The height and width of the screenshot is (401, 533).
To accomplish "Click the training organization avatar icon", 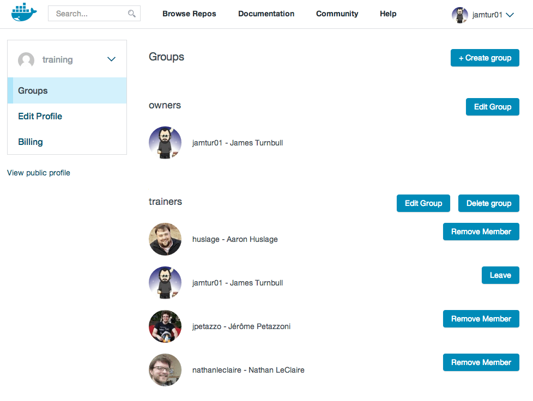I will click(x=26, y=60).
